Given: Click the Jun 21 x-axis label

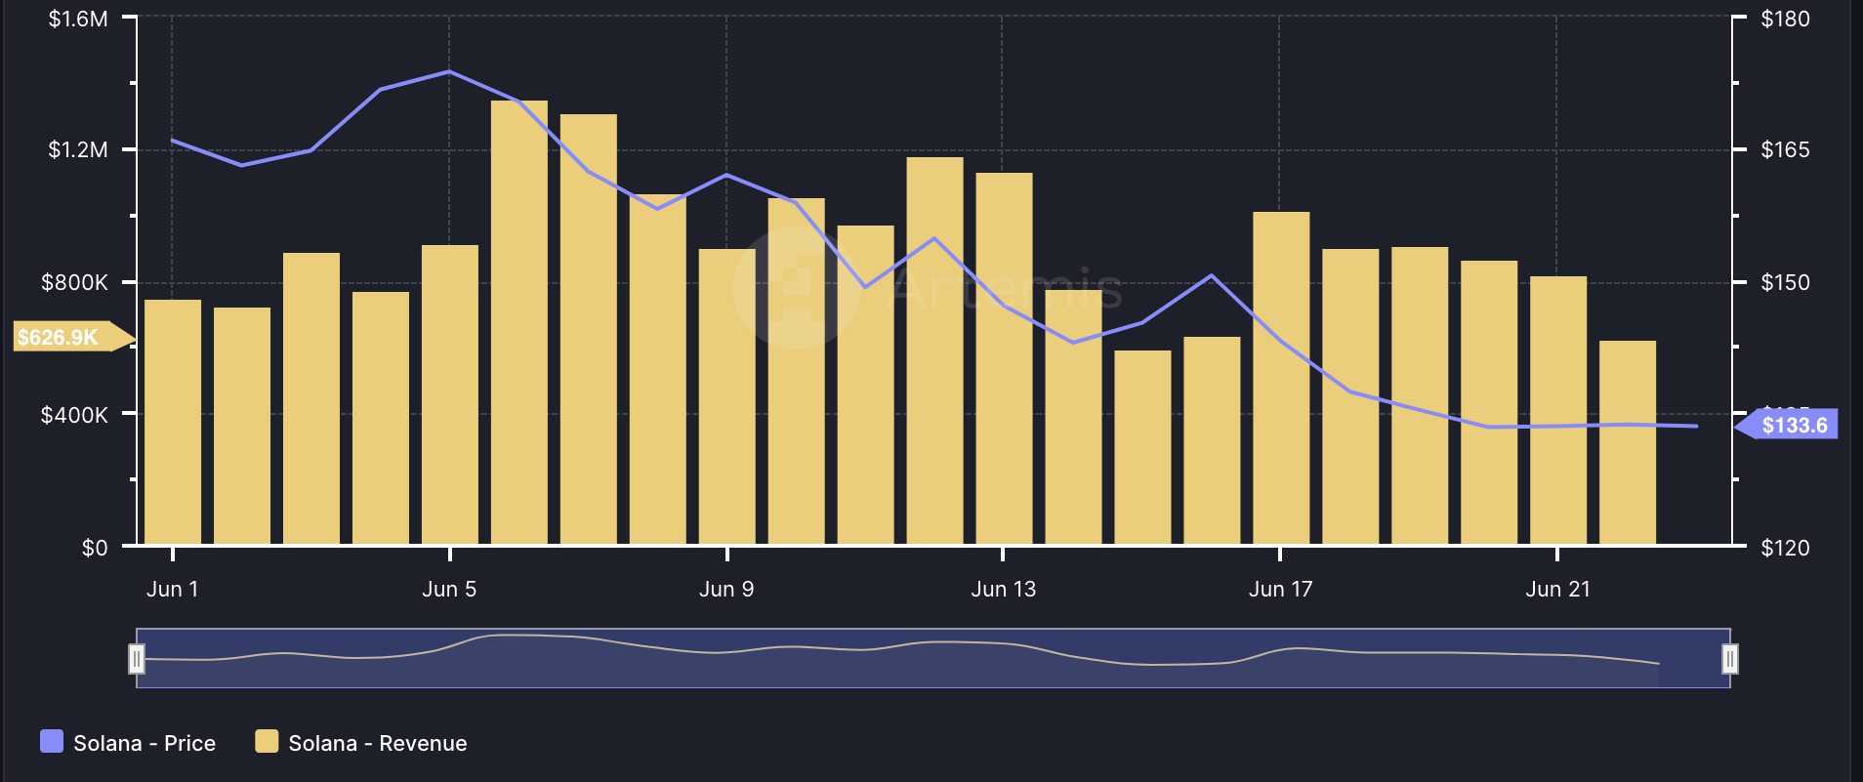Looking at the screenshot, I should (1557, 590).
